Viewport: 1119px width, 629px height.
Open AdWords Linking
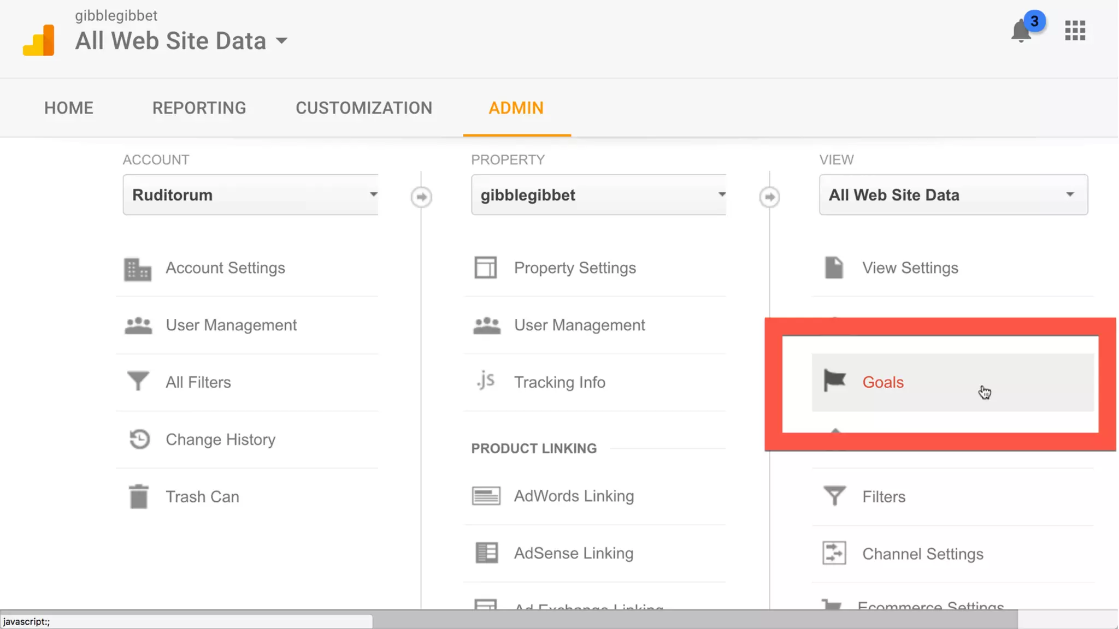tap(574, 496)
